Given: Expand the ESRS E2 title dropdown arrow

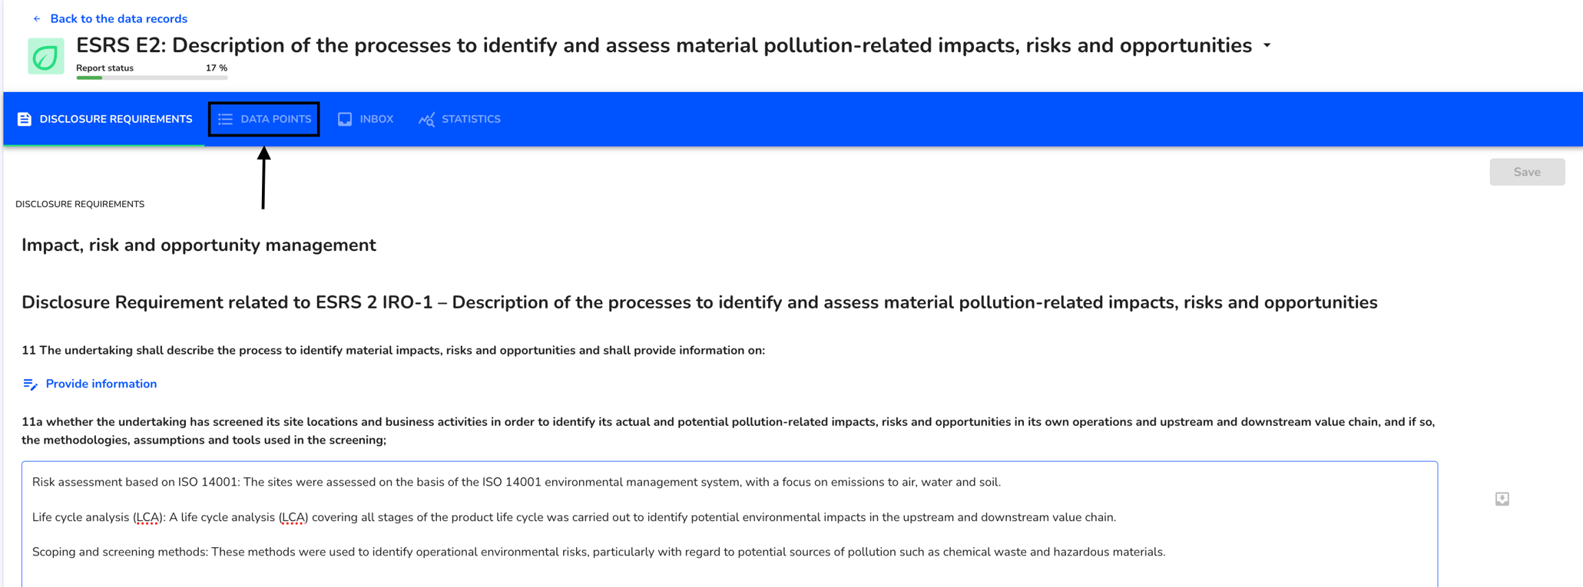Looking at the screenshot, I should tap(1267, 45).
